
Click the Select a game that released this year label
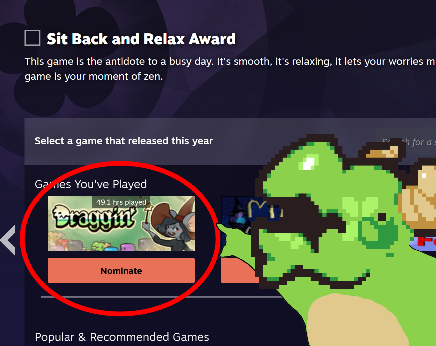pyautogui.click(x=124, y=141)
